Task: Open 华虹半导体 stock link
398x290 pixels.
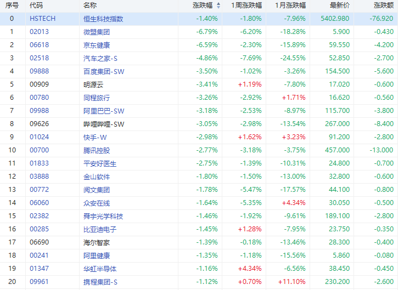Action: 100,269
